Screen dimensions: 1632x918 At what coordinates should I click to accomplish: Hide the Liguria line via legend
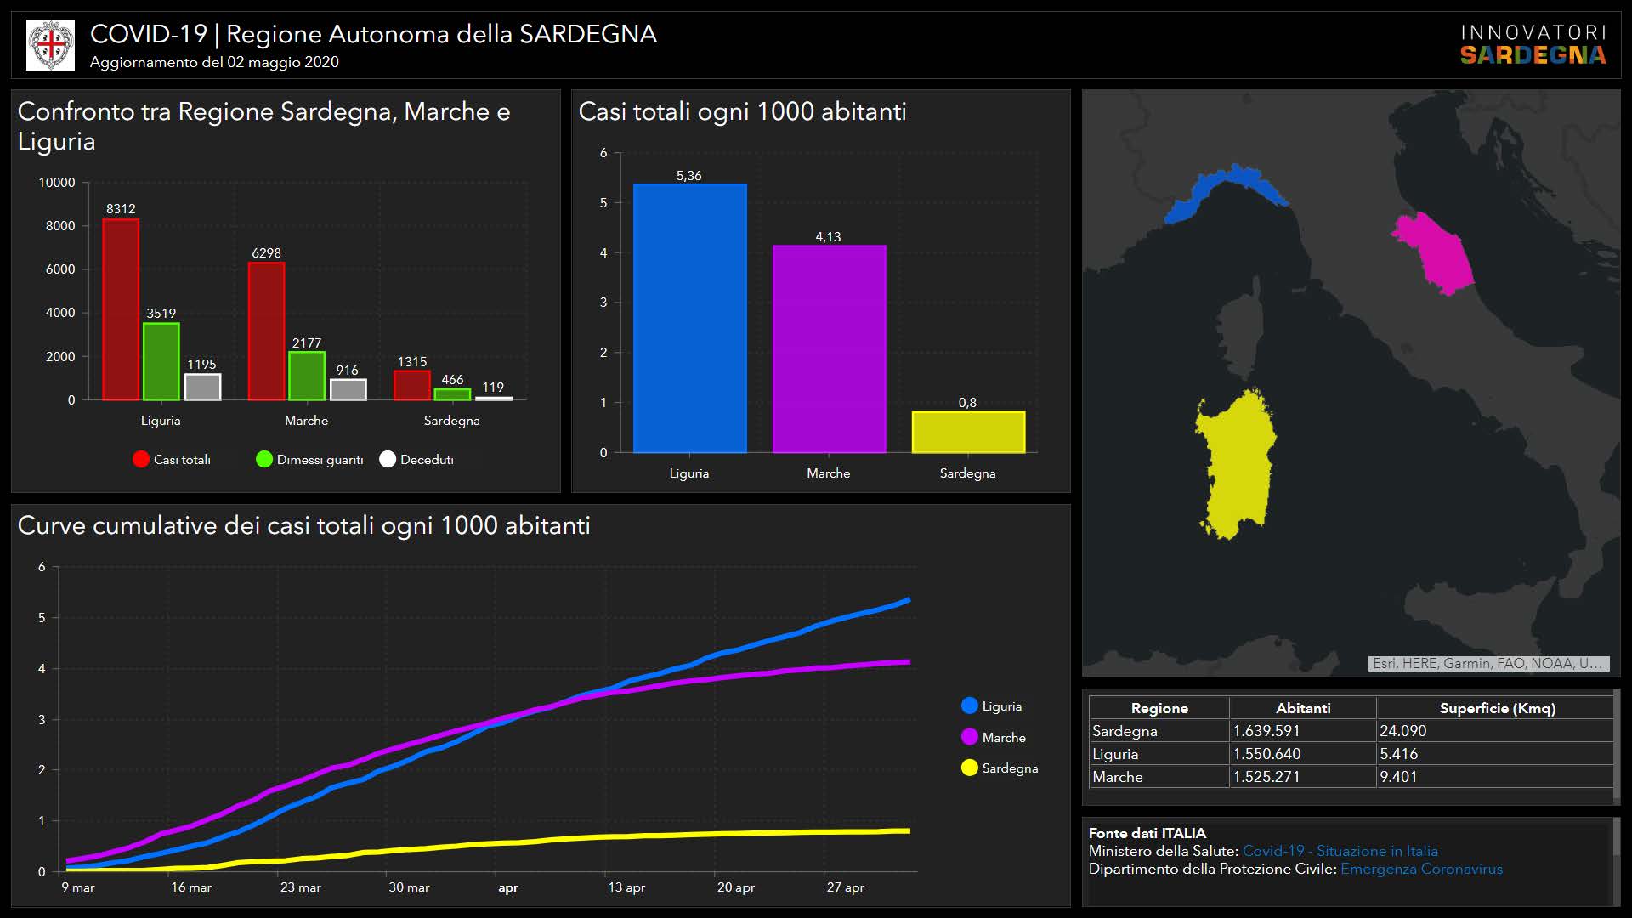tap(970, 706)
